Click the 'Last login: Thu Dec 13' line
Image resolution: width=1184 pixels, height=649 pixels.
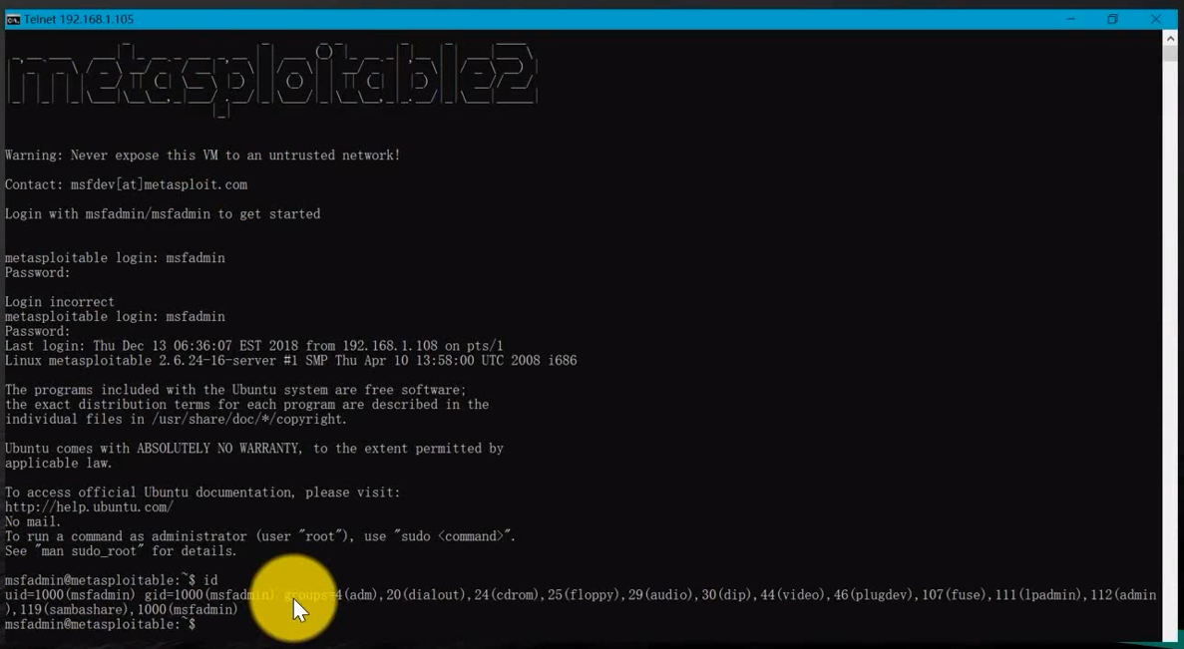[253, 346]
